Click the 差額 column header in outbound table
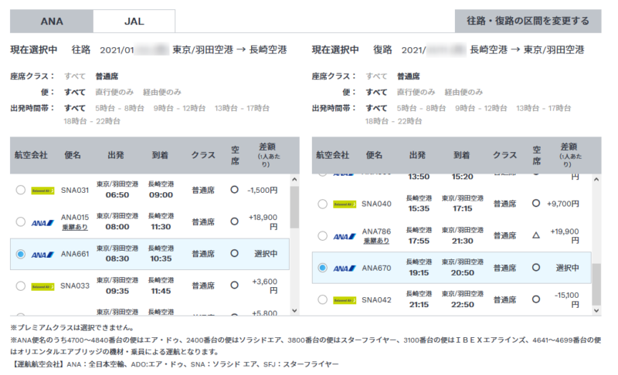This screenshot has height=375, width=618. point(267,155)
